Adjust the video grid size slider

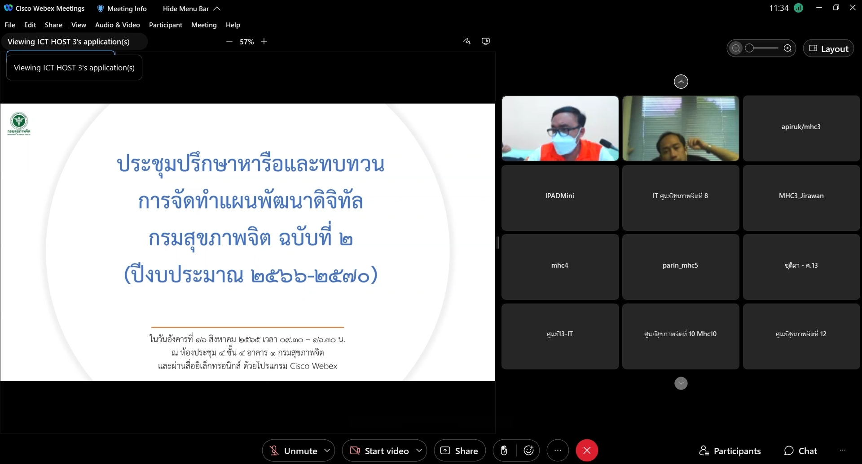tap(761, 48)
